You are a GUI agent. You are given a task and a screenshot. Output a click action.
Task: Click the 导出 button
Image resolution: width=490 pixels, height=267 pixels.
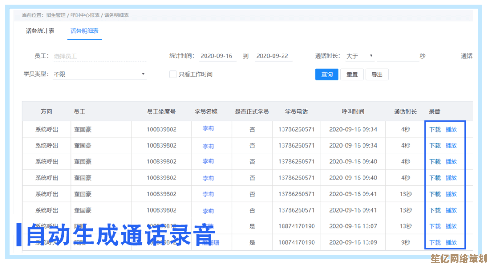(377, 74)
